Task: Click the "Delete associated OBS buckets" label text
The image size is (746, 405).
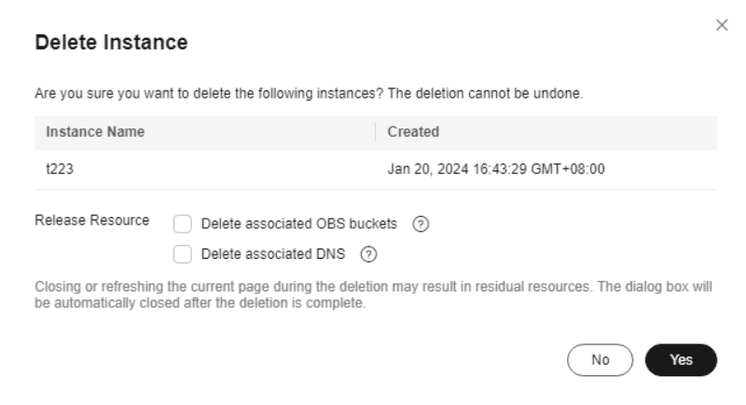Action: (298, 223)
